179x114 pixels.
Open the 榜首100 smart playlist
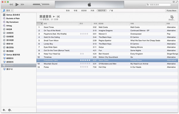click(x=18, y=44)
